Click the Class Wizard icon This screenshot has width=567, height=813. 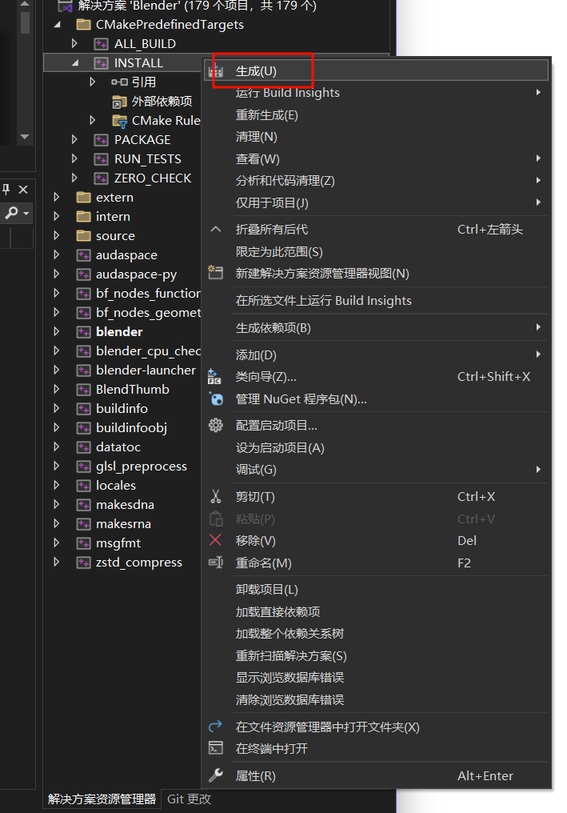click(214, 376)
